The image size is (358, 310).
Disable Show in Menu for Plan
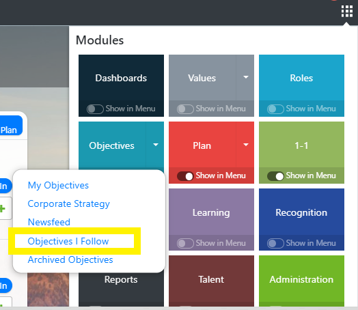click(x=185, y=176)
